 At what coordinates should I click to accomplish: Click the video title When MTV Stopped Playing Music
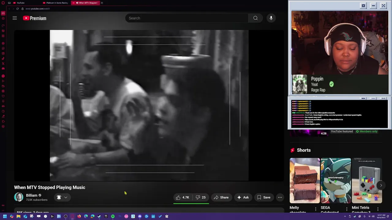[x=50, y=187]
